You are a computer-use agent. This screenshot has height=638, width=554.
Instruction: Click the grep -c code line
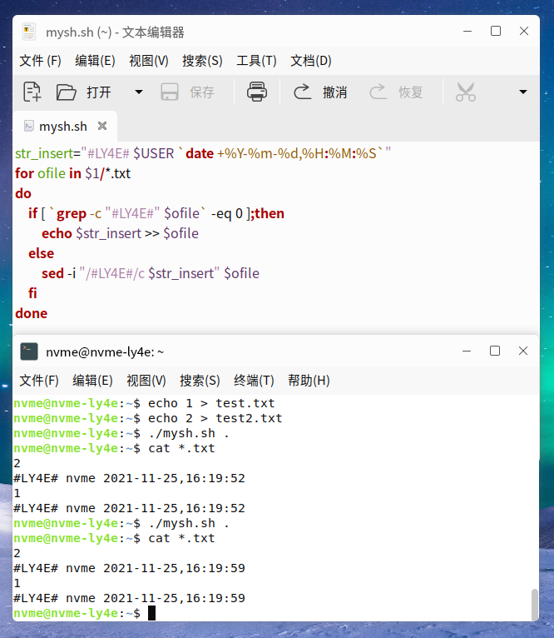coord(156,213)
